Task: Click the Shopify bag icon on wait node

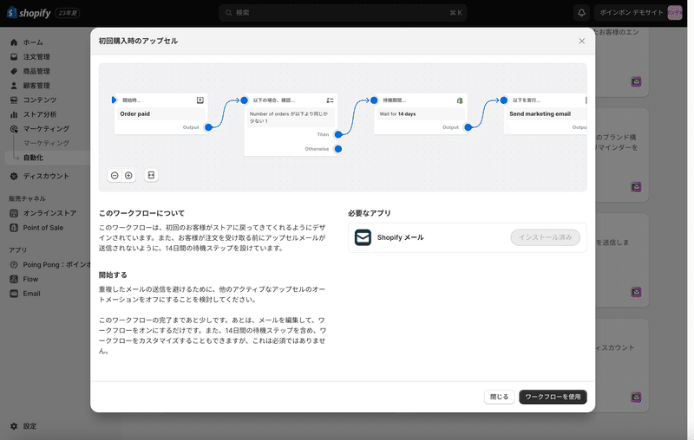Action: pos(460,100)
